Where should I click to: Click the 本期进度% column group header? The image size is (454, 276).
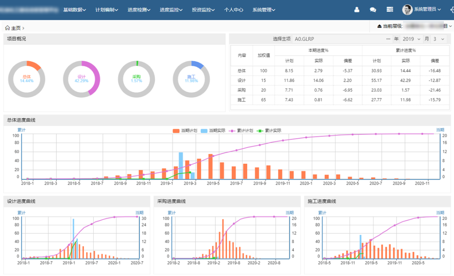318,50
